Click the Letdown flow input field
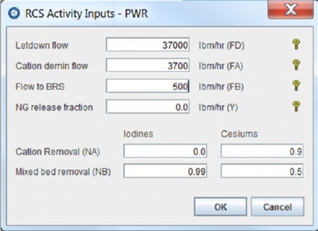318x231 pixels. point(147,45)
